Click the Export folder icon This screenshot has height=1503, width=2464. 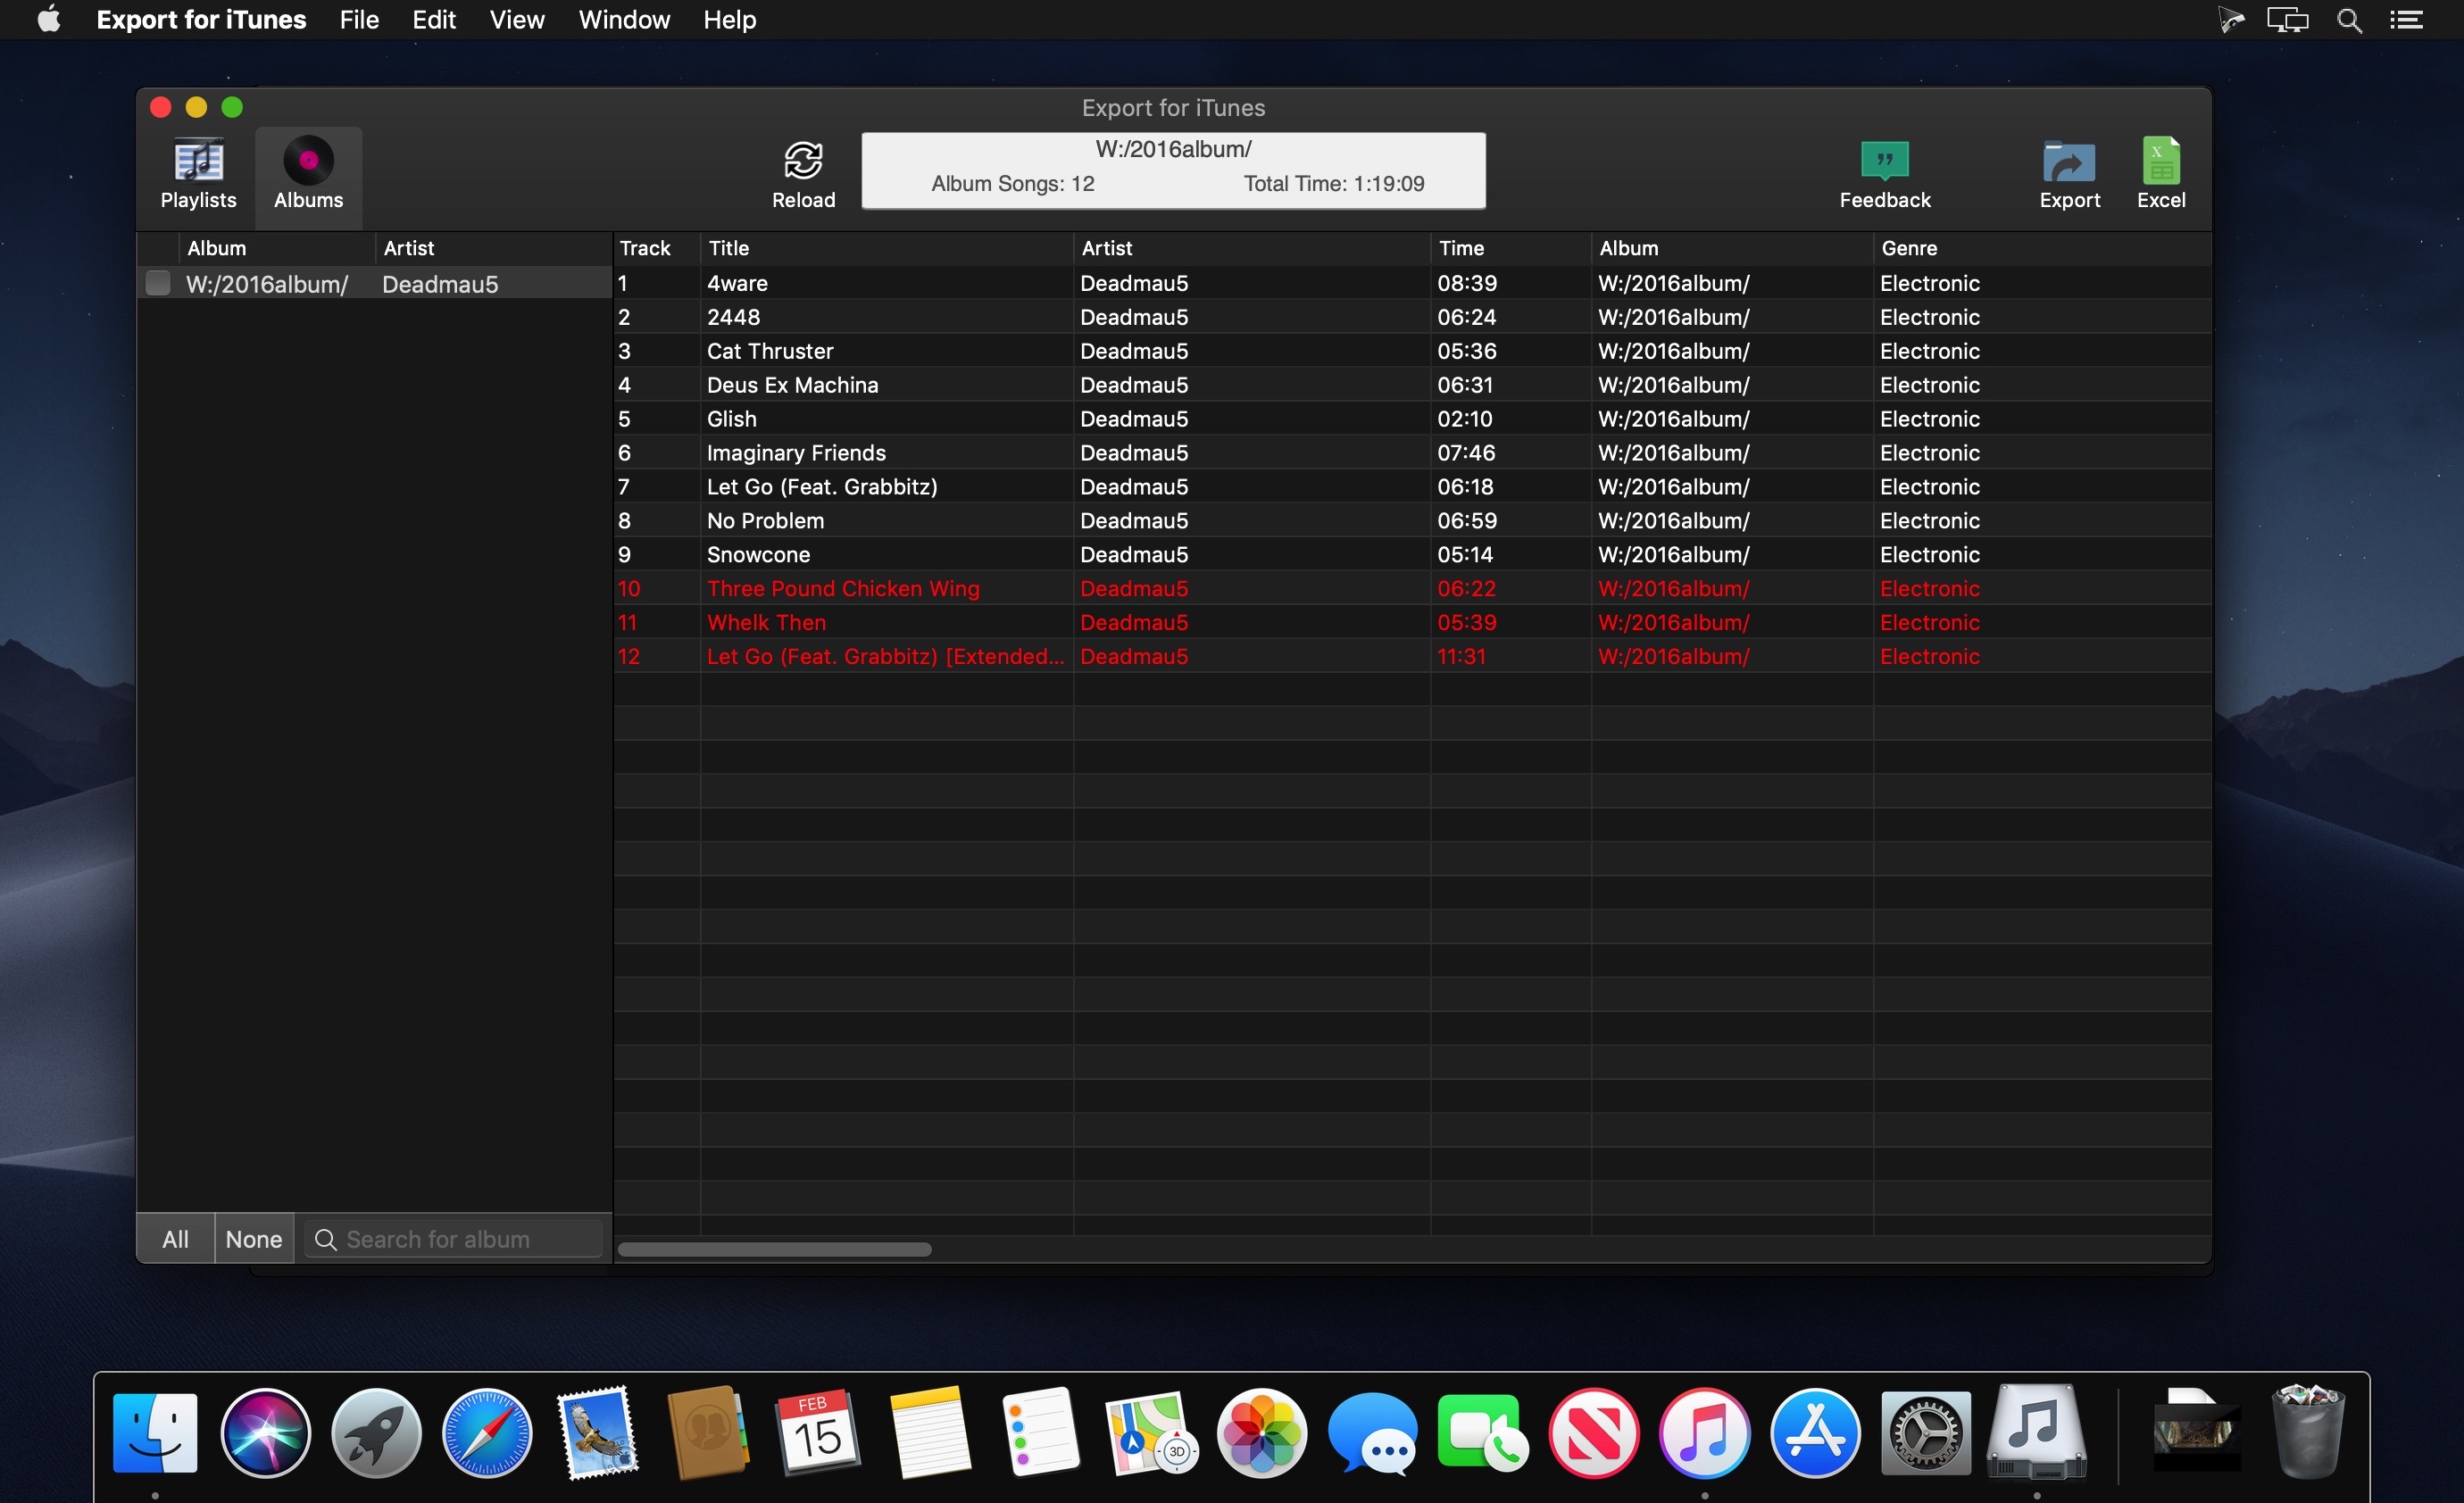click(x=2068, y=161)
